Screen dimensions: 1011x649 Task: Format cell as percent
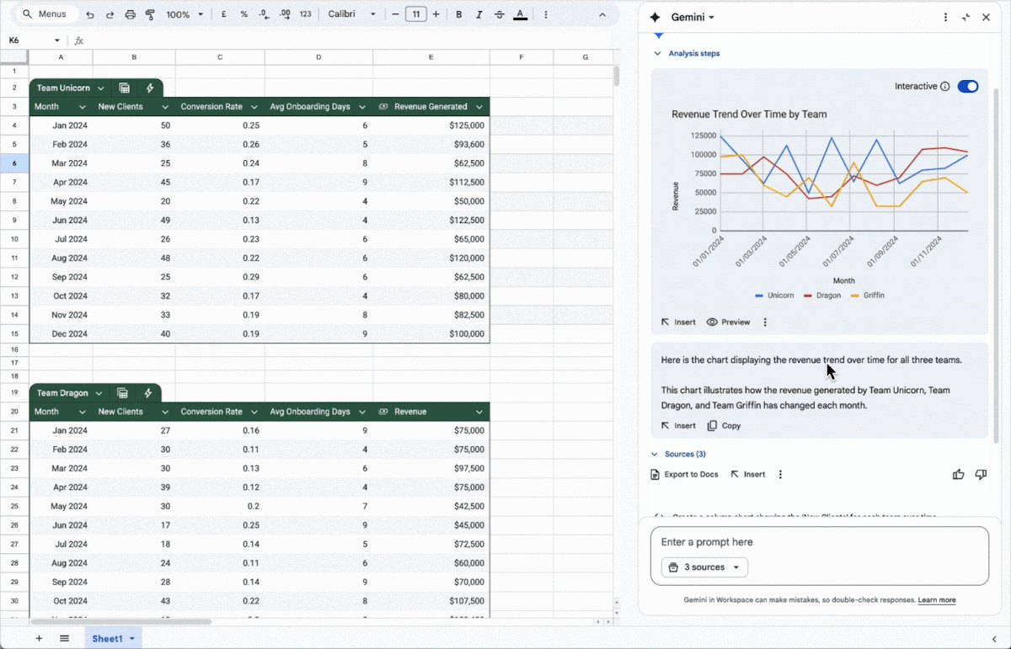coord(244,14)
